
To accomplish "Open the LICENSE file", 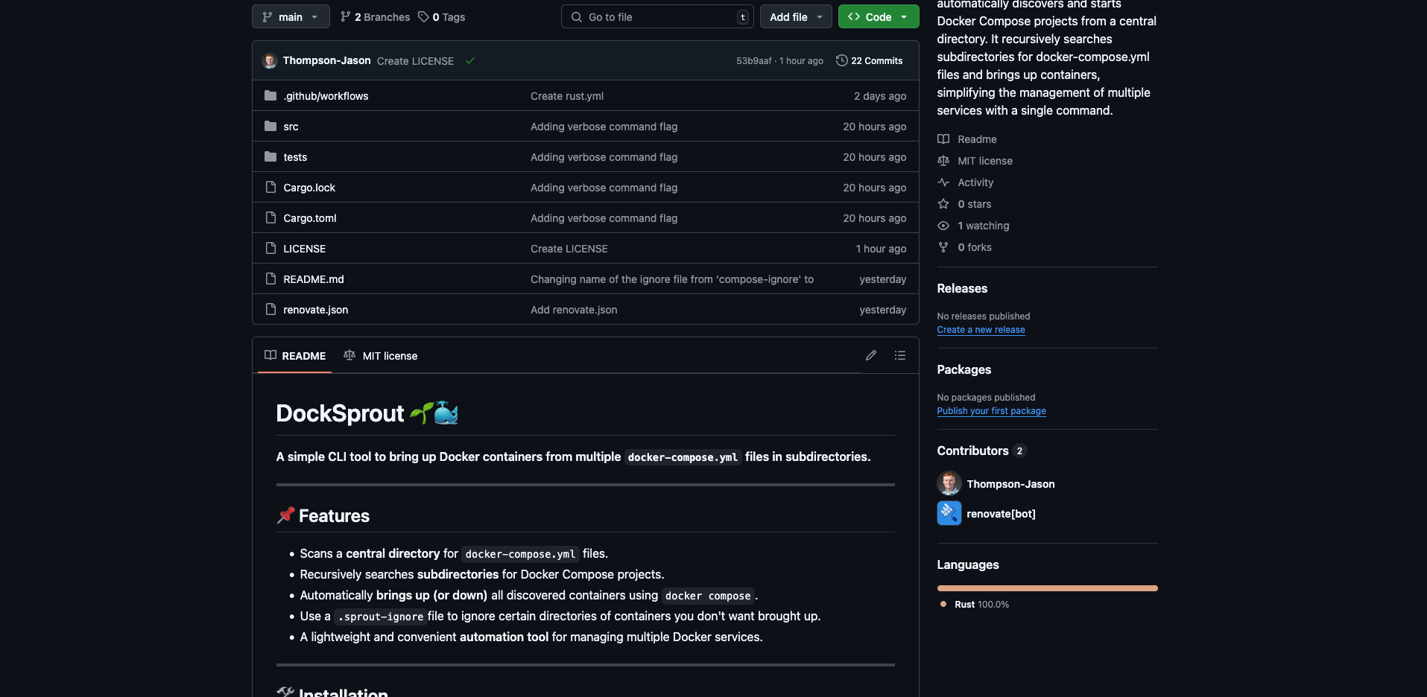I will [304, 249].
